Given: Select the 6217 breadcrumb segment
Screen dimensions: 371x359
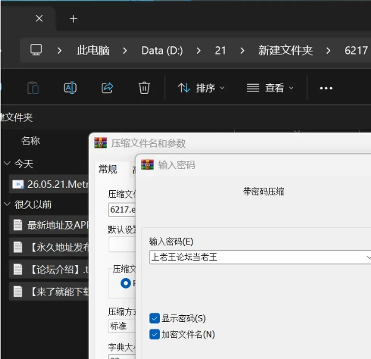Looking at the screenshot, I should click(356, 50).
